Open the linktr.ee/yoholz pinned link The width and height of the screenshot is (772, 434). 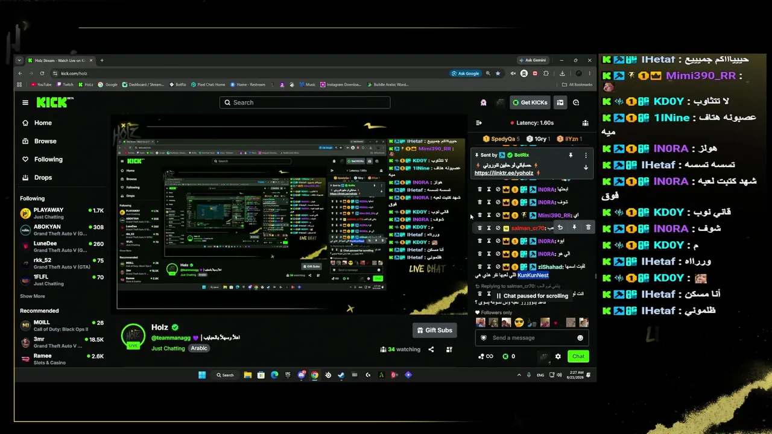[504, 173]
